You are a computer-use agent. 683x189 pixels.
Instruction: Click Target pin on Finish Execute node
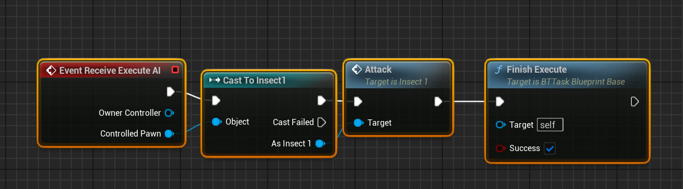501,125
